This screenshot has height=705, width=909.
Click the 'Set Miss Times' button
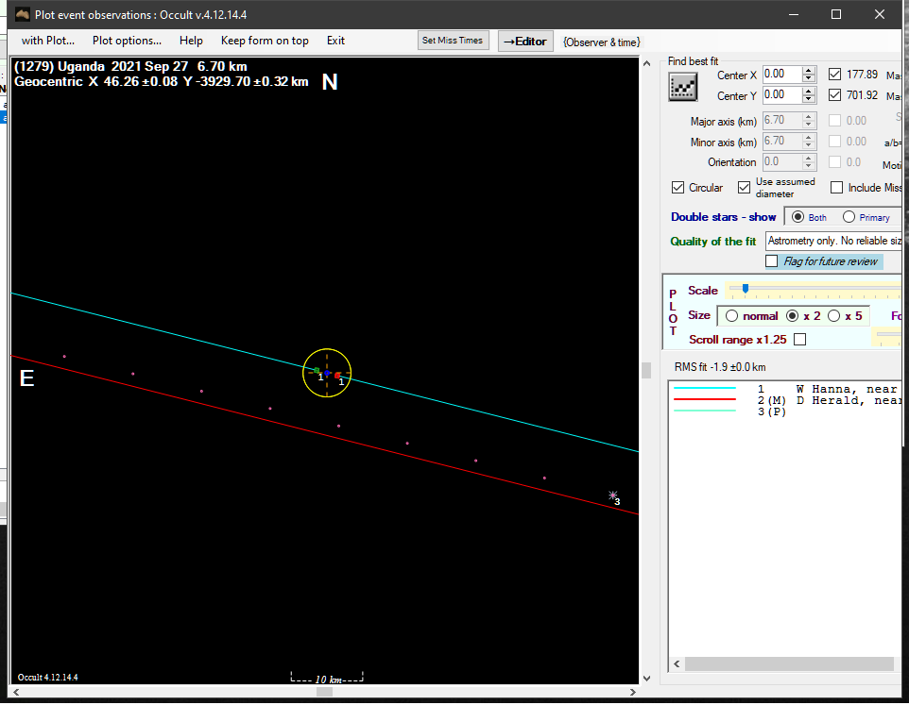click(453, 41)
